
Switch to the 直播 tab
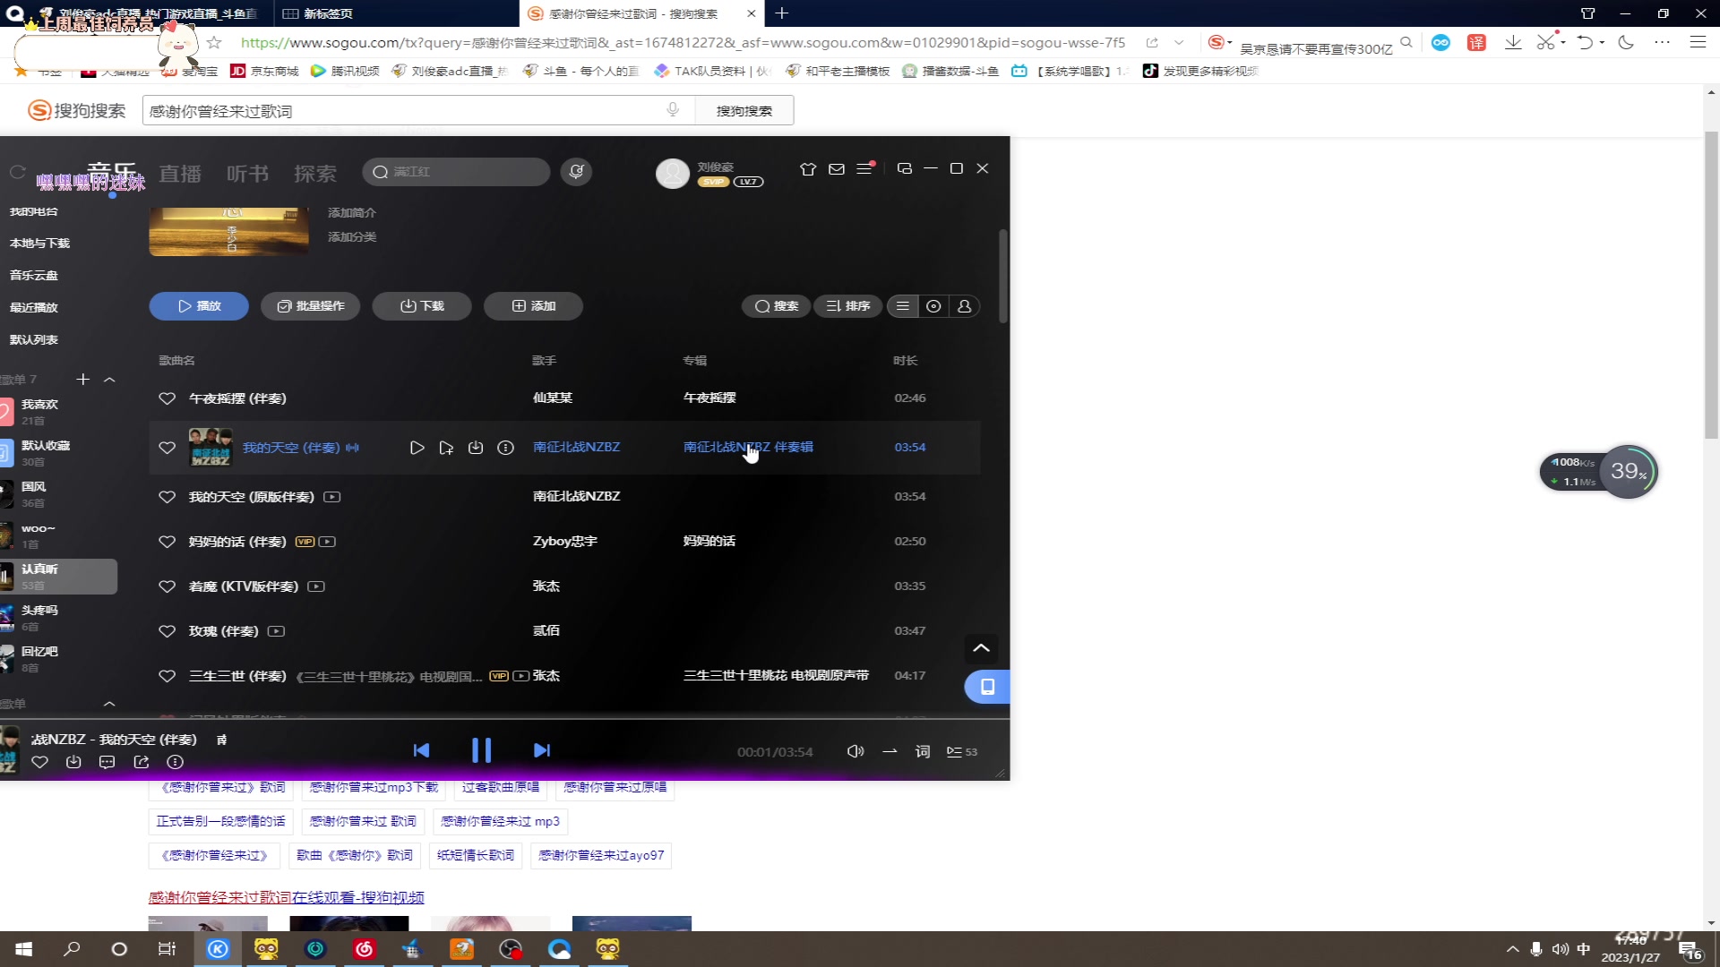click(179, 174)
